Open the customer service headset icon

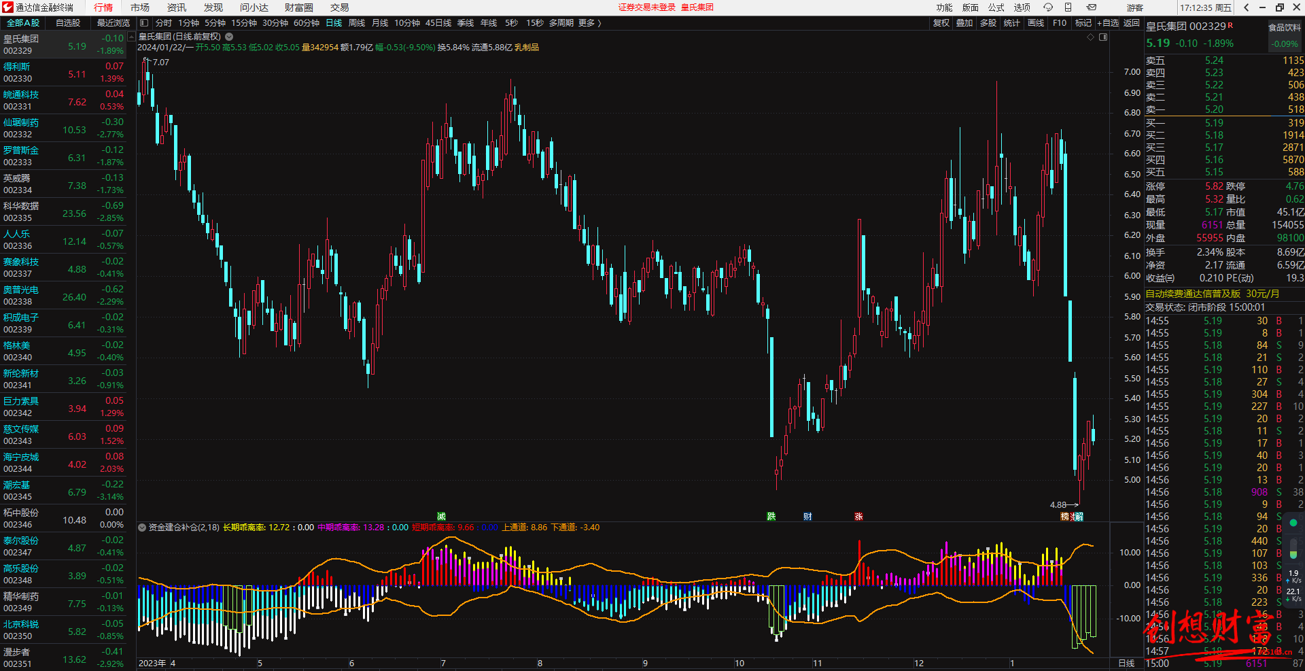click(x=1048, y=7)
